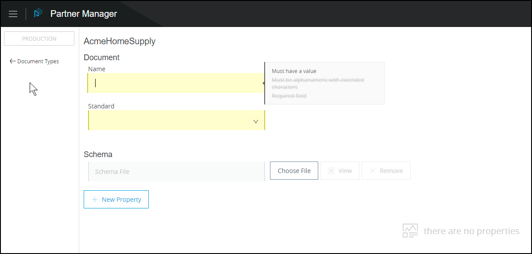Image resolution: width=532 pixels, height=254 pixels.
Task: Click the X icon on Remove button
Action: click(x=373, y=171)
